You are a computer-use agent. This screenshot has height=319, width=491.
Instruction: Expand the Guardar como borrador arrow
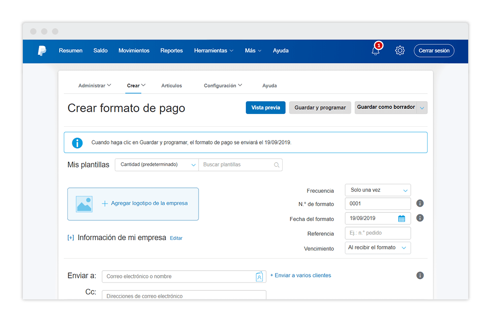pyautogui.click(x=422, y=108)
